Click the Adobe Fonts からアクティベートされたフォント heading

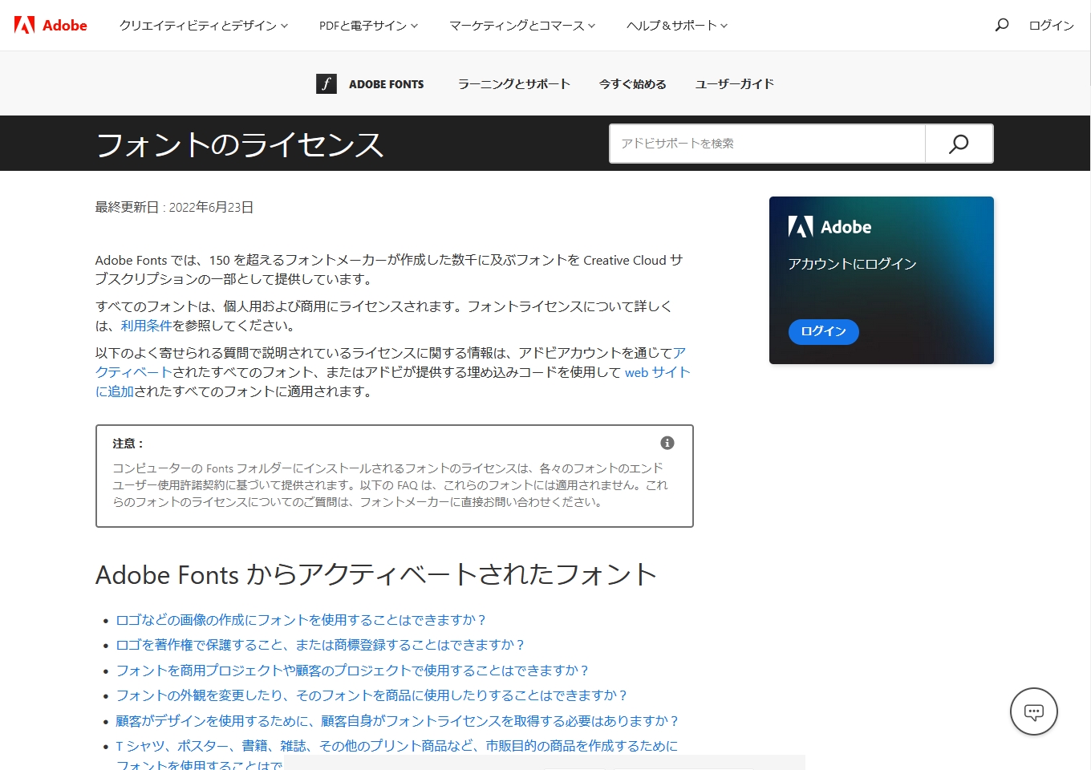point(376,574)
